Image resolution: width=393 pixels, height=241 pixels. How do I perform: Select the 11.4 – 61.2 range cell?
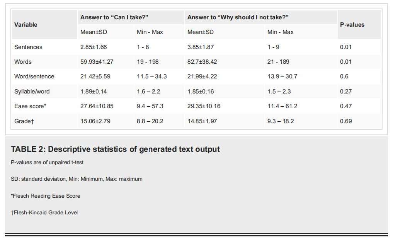pos(282,106)
